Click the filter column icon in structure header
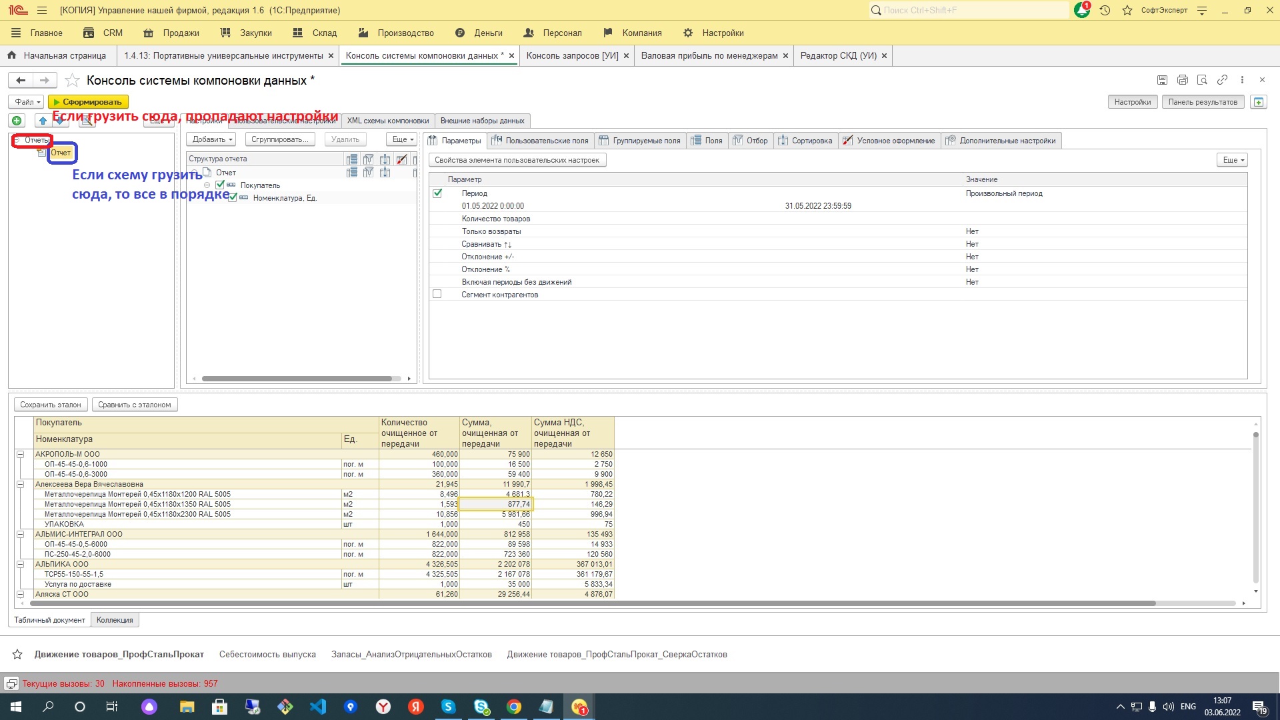The image size is (1280, 720). [368, 159]
